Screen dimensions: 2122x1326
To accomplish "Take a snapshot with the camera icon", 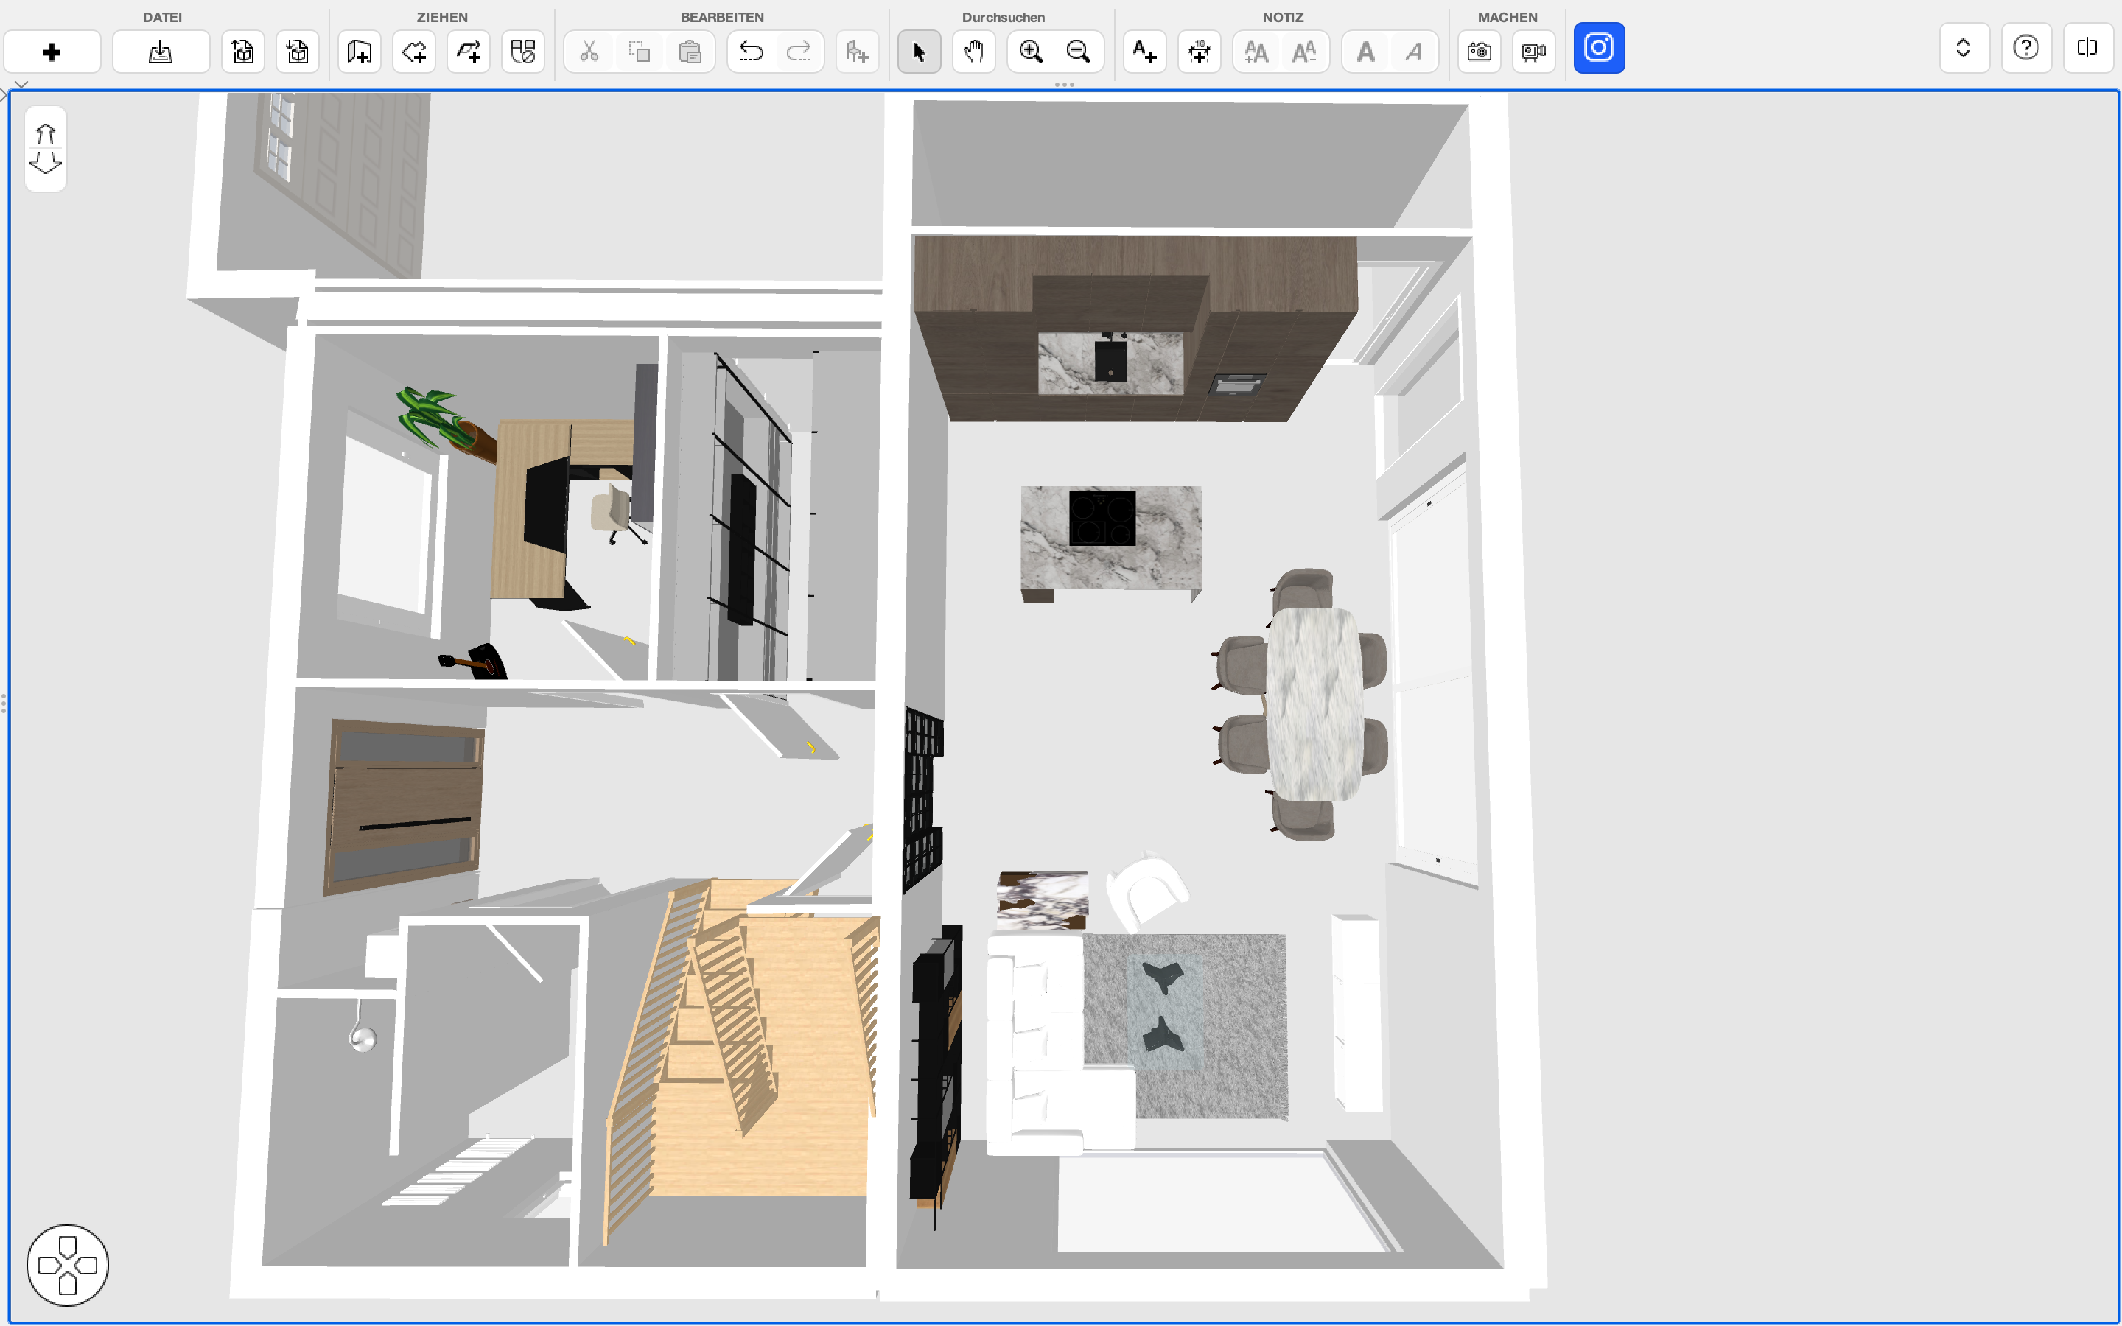I will 1478,52.
